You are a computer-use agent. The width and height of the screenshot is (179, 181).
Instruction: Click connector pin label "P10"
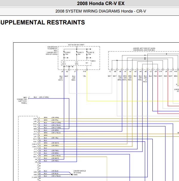coord(84,72)
